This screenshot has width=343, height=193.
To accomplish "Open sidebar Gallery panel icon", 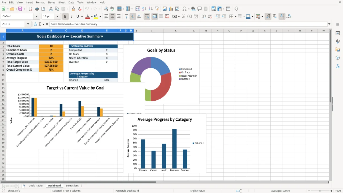I will tap(338, 50).
